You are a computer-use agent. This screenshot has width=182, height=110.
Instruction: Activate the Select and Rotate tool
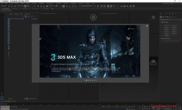[41, 6]
